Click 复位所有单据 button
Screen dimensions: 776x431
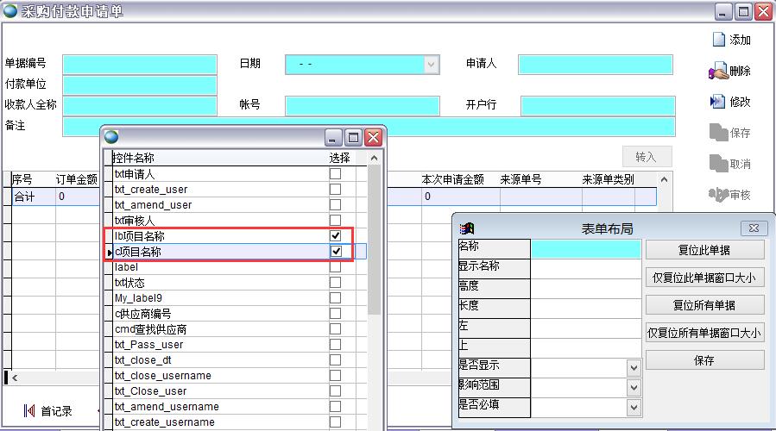pyautogui.click(x=704, y=305)
